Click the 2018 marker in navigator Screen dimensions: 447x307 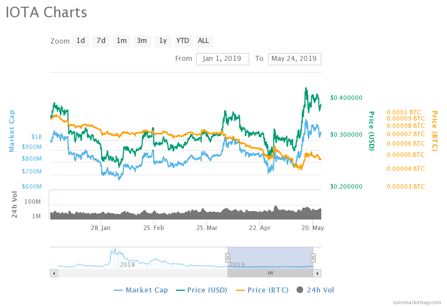coord(127,265)
